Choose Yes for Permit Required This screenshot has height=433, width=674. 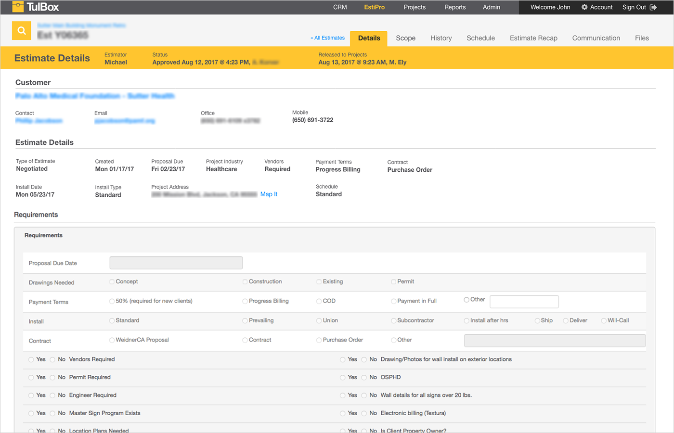[x=31, y=378]
